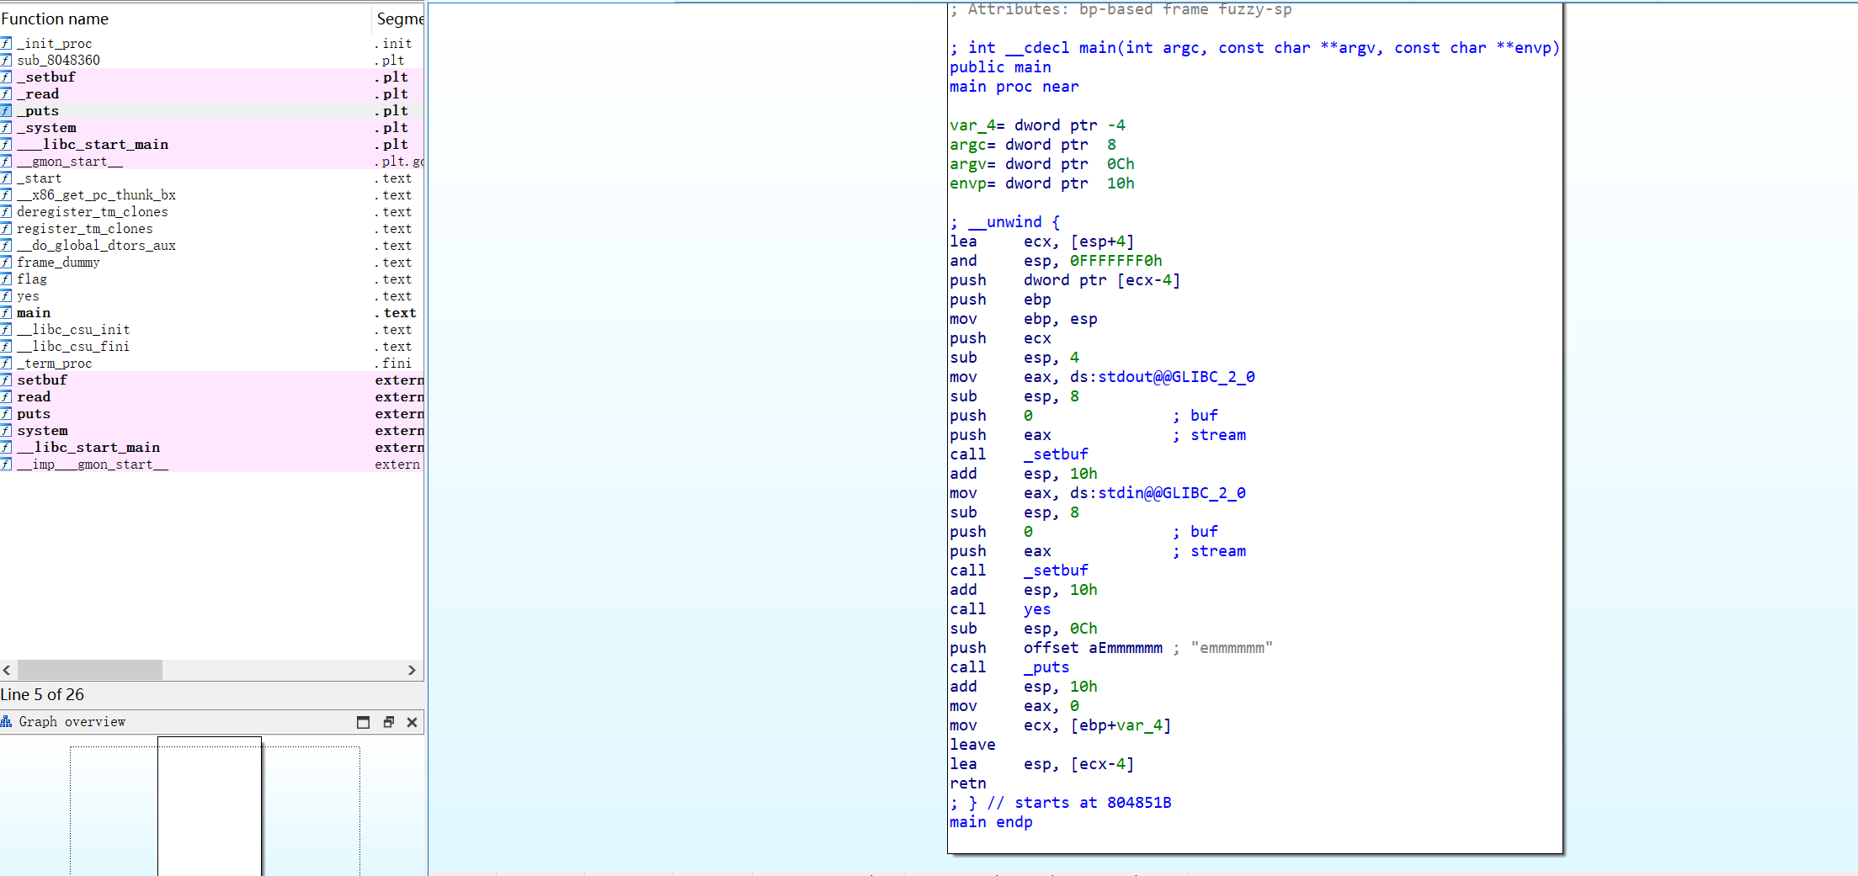The height and width of the screenshot is (876, 1858).
Task: Float the Graph overview panel
Action: (x=388, y=722)
